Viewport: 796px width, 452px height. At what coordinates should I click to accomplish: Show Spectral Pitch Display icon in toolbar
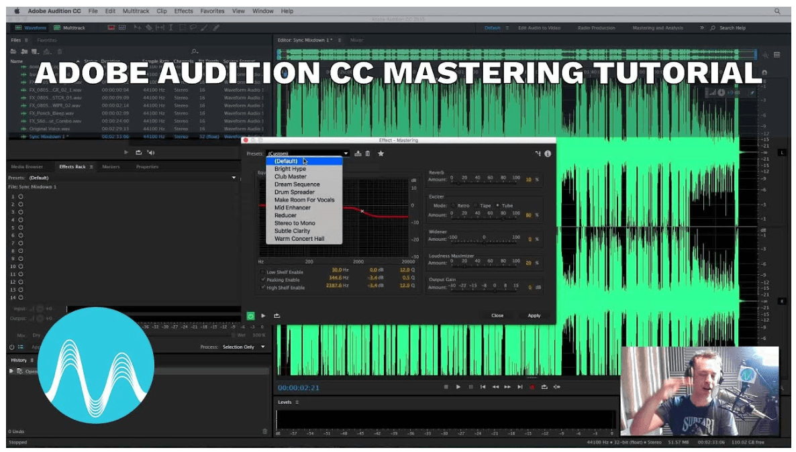[122, 27]
